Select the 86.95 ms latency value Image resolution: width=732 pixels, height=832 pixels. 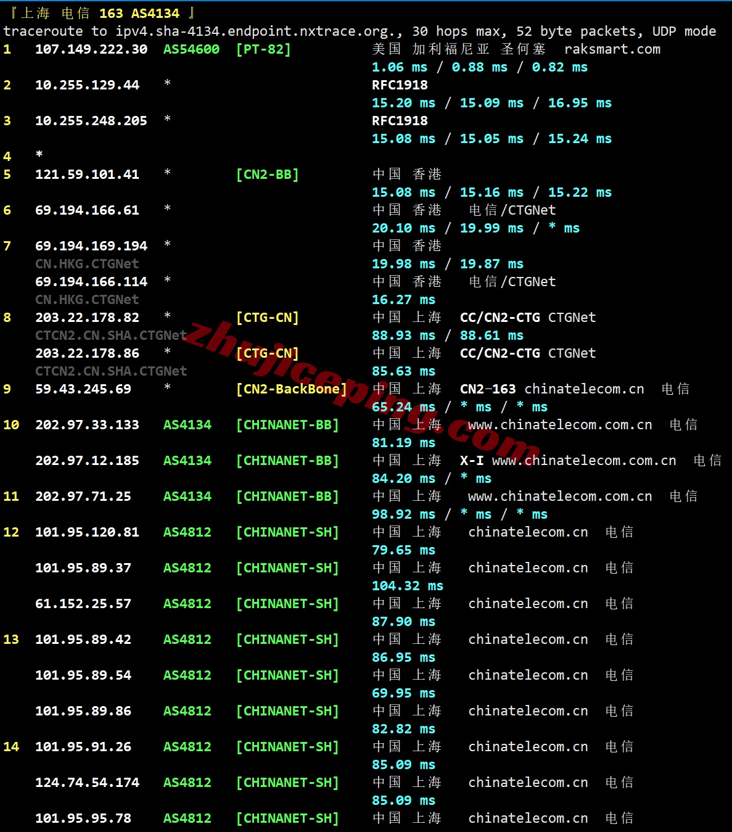[x=403, y=657]
